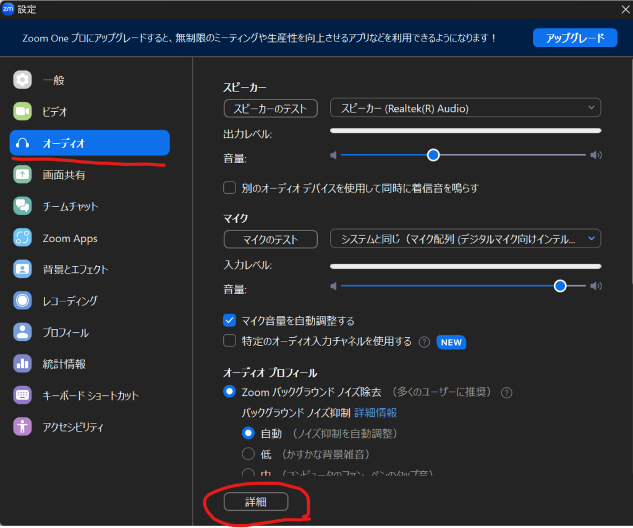Click the team chat bubble icon
The image size is (633, 528).
pyautogui.click(x=22, y=206)
